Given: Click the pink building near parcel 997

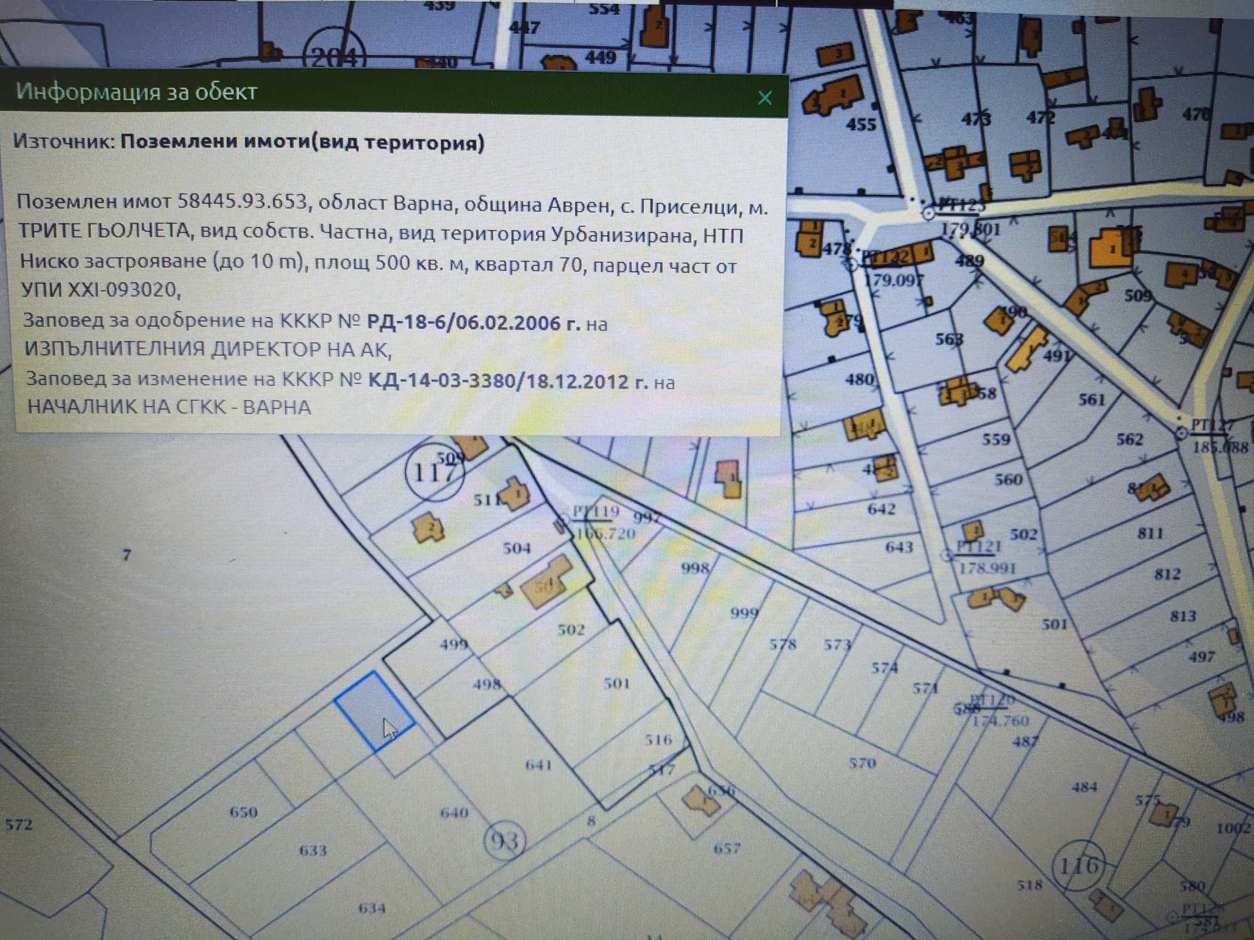Looking at the screenshot, I should click(x=728, y=478).
